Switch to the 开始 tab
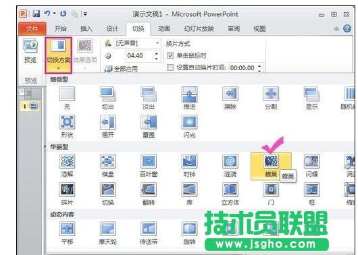This screenshot has width=358, height=255. 61,29
